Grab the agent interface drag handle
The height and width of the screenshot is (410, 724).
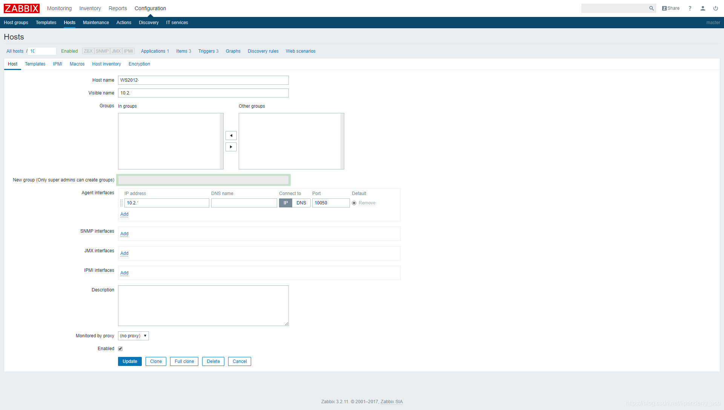(121, 203)
